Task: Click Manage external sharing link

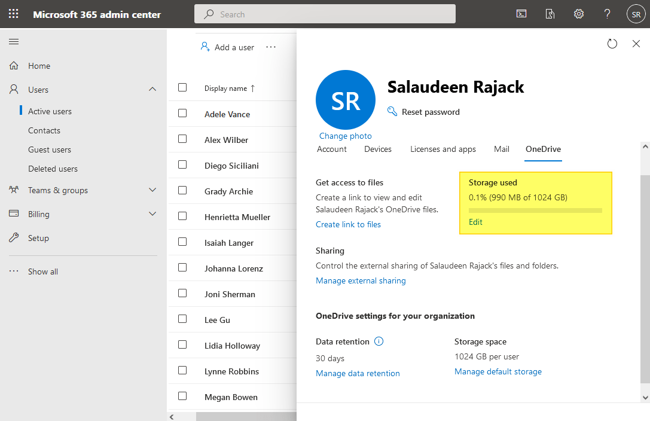Action: [x=361, y=280]
